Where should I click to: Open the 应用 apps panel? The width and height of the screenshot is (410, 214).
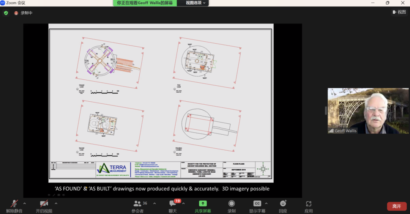309,206
